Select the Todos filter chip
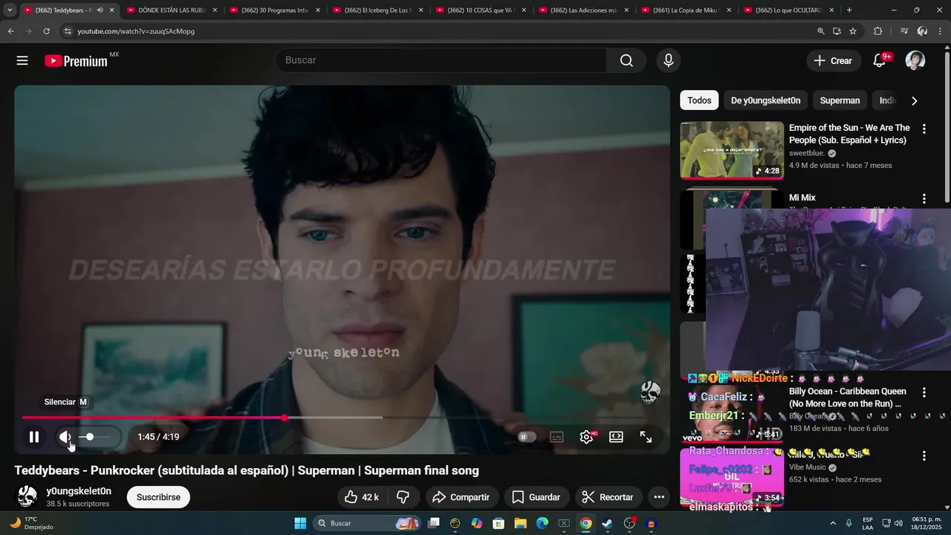951x535 pixels. (x=699, y=100)
